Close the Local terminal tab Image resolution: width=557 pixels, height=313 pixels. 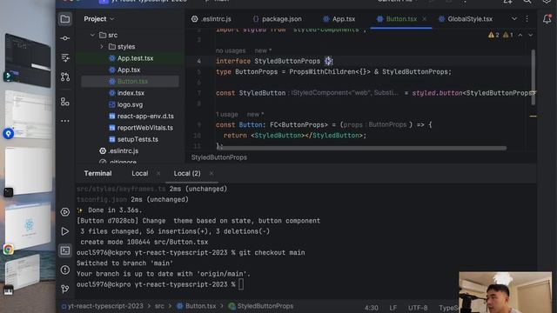(x=158, y=173)
